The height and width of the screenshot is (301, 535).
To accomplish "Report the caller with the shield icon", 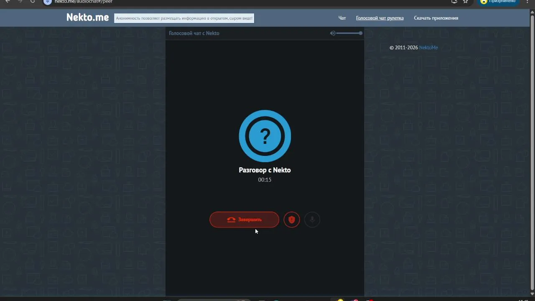I will 292,219.
